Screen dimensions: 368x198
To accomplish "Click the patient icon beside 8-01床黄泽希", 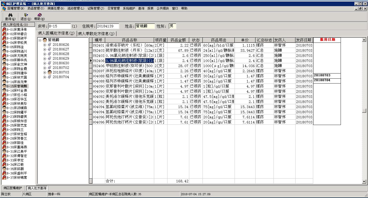I will coord(4,29).
